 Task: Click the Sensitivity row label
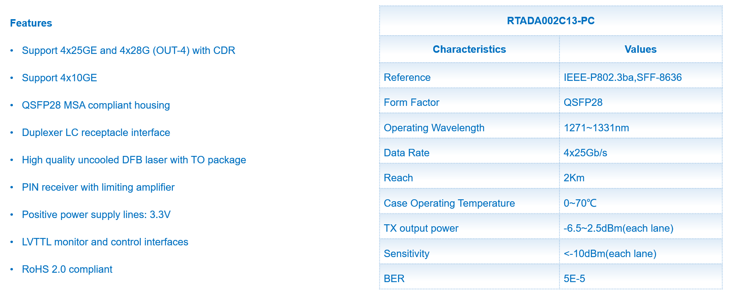coord(407,254)
